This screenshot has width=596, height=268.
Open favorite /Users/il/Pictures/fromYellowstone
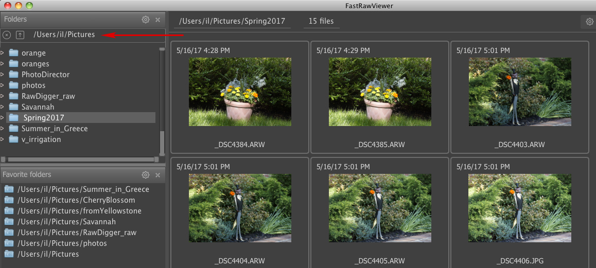[x=79, y=211]
